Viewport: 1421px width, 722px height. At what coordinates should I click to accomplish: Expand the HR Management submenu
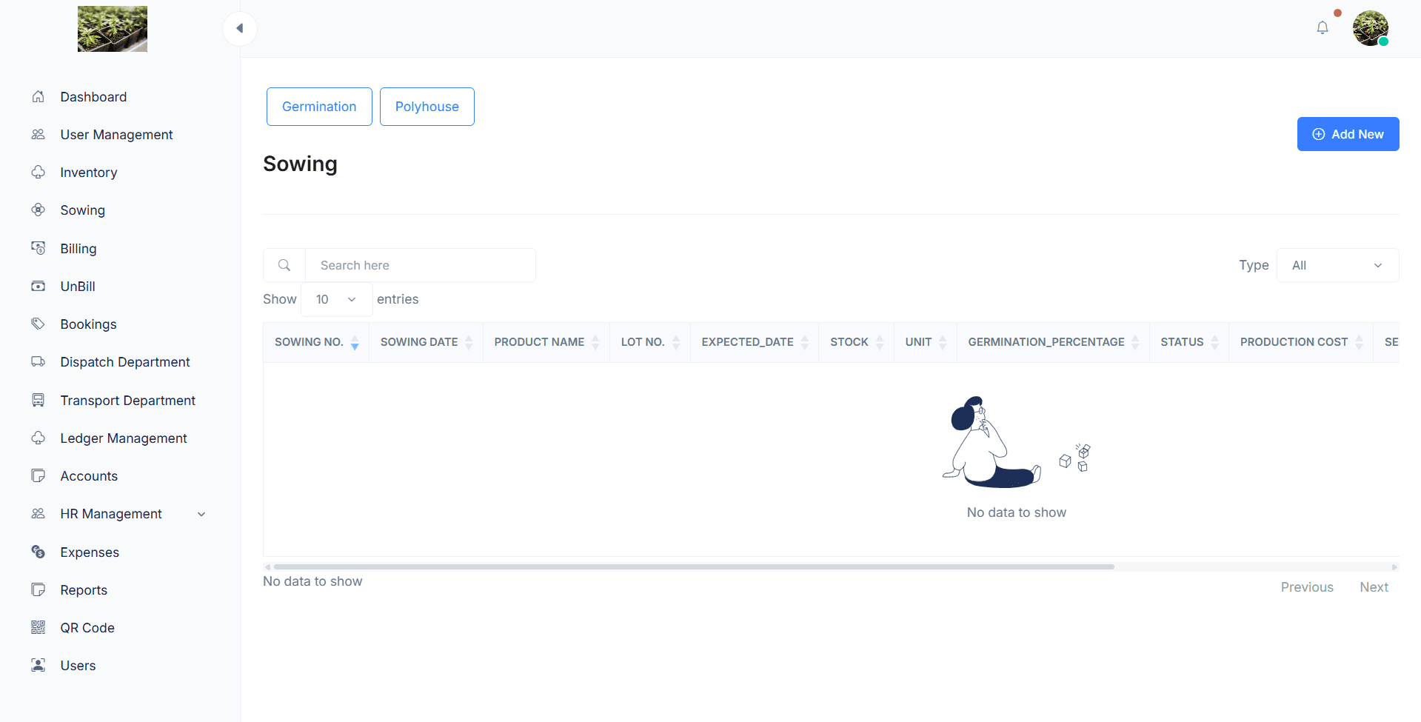pos(201,514)
